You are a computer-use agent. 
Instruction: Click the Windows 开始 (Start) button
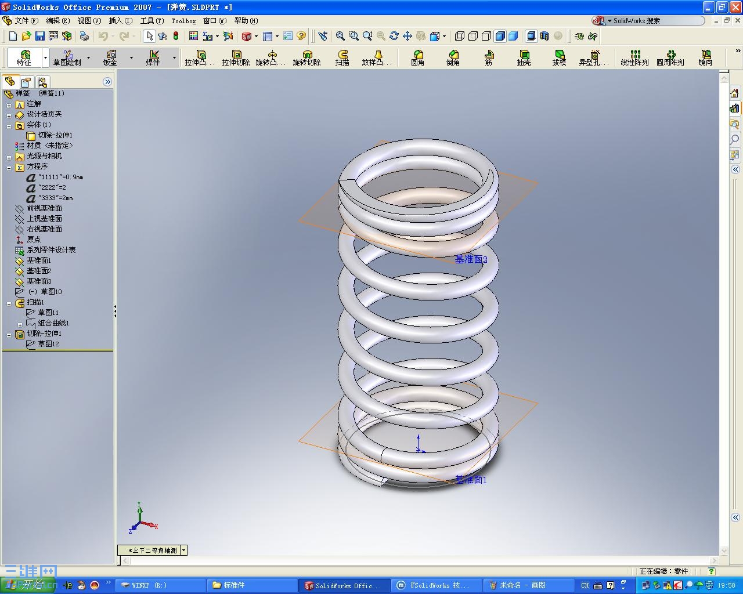coord(28,585)
